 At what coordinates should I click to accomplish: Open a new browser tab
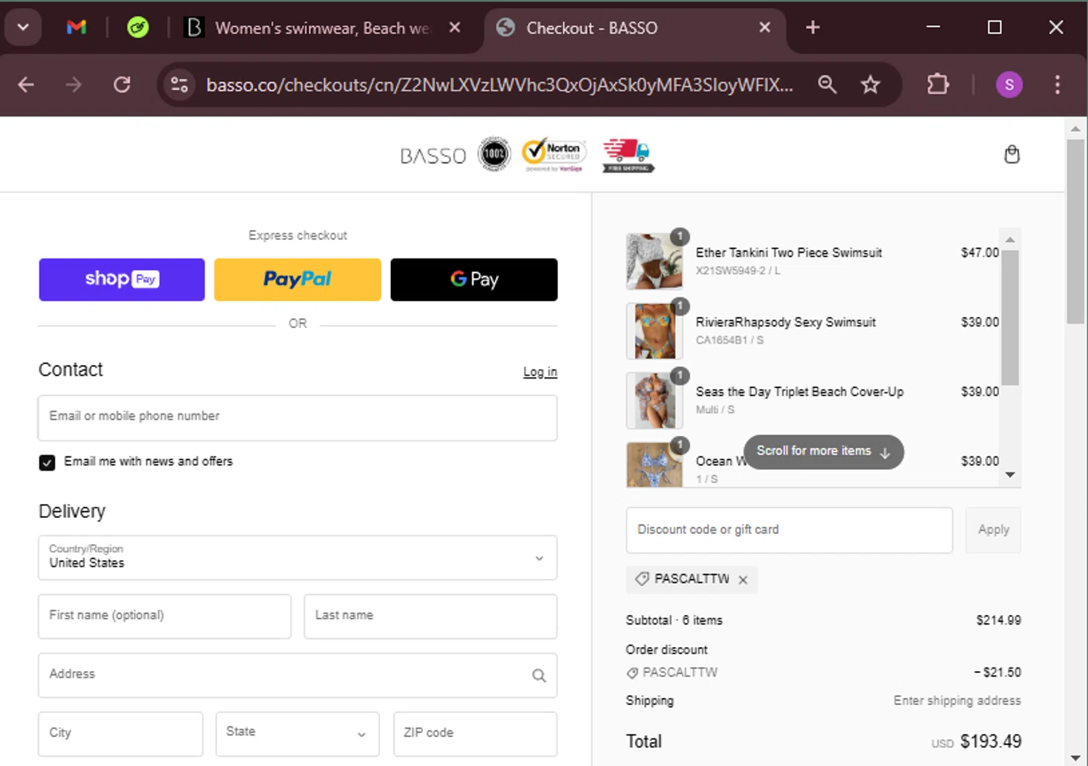[x=813, y=28]
